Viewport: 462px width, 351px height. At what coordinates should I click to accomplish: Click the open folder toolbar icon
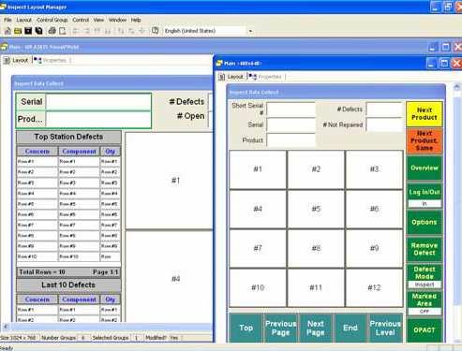click(x=18, y=31)
